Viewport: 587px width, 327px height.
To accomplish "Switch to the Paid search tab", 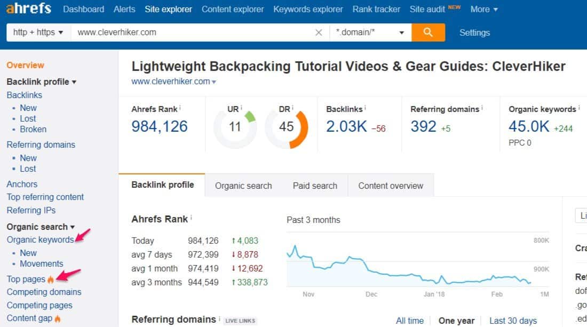I will [x=315, y=186].
